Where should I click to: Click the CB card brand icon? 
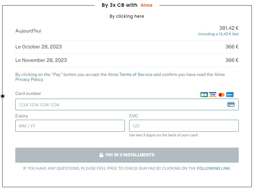[x=204, y=95]
